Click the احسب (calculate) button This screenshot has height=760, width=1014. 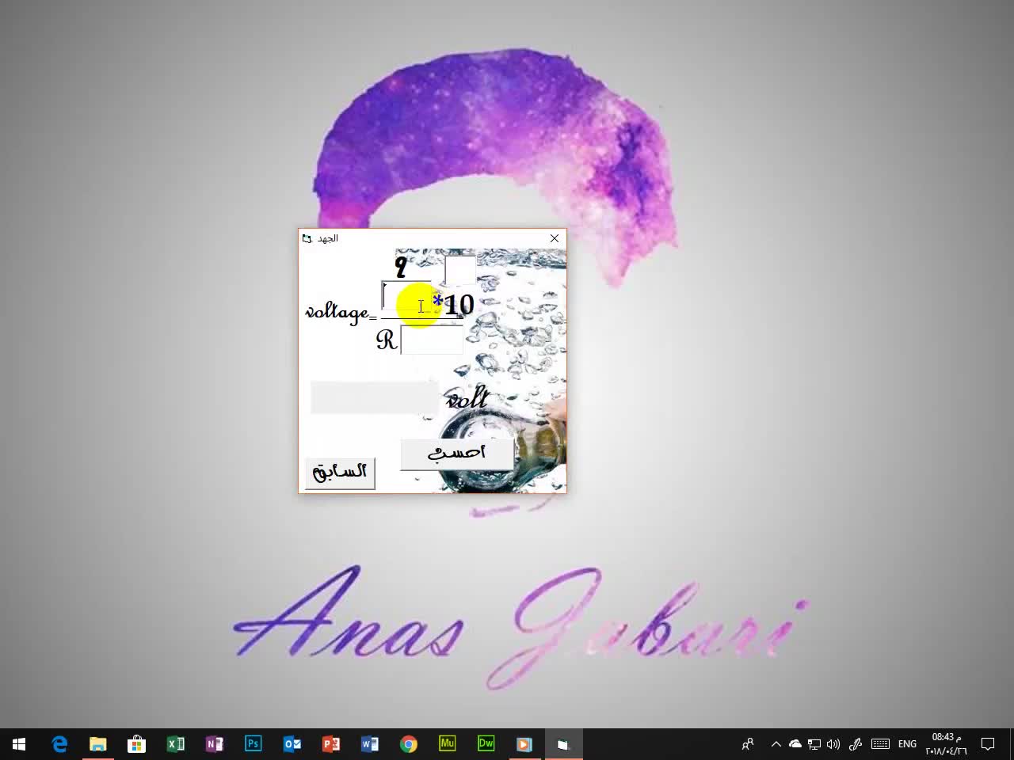point(456,454)
